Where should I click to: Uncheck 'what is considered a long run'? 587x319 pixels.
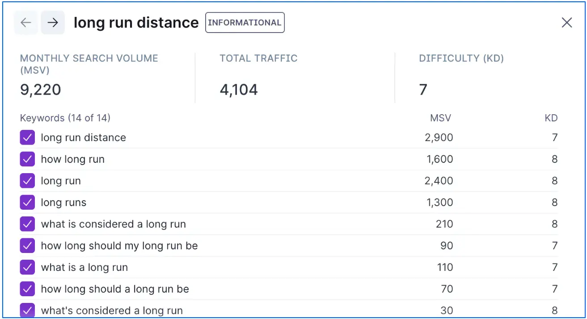[27, 224]
